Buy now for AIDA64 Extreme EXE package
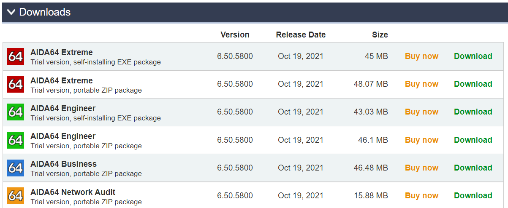The height and width of the screenshot is (208, 508). [x=421, y=56]
